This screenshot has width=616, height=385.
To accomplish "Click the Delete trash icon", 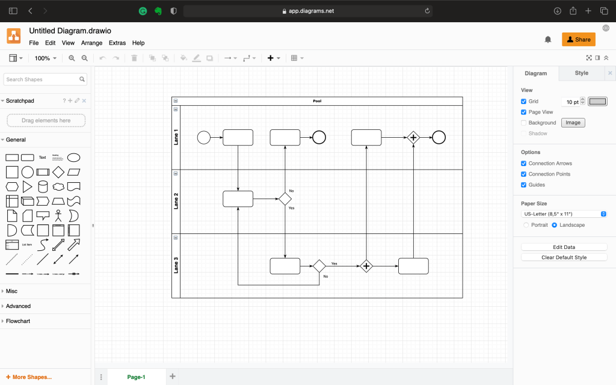I will click(134, 58).
